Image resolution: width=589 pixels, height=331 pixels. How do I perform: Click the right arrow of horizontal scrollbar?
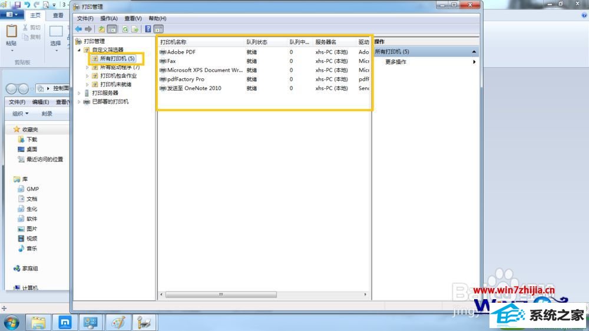click(365, 294)
